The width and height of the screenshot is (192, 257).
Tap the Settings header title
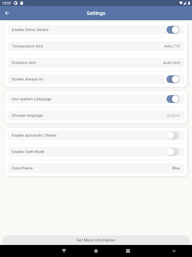(x=96, y=13)
